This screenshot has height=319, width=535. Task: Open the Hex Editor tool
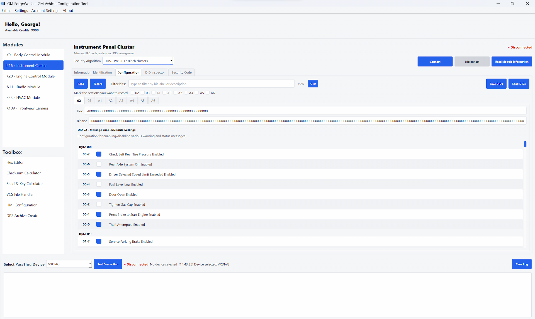15,162
